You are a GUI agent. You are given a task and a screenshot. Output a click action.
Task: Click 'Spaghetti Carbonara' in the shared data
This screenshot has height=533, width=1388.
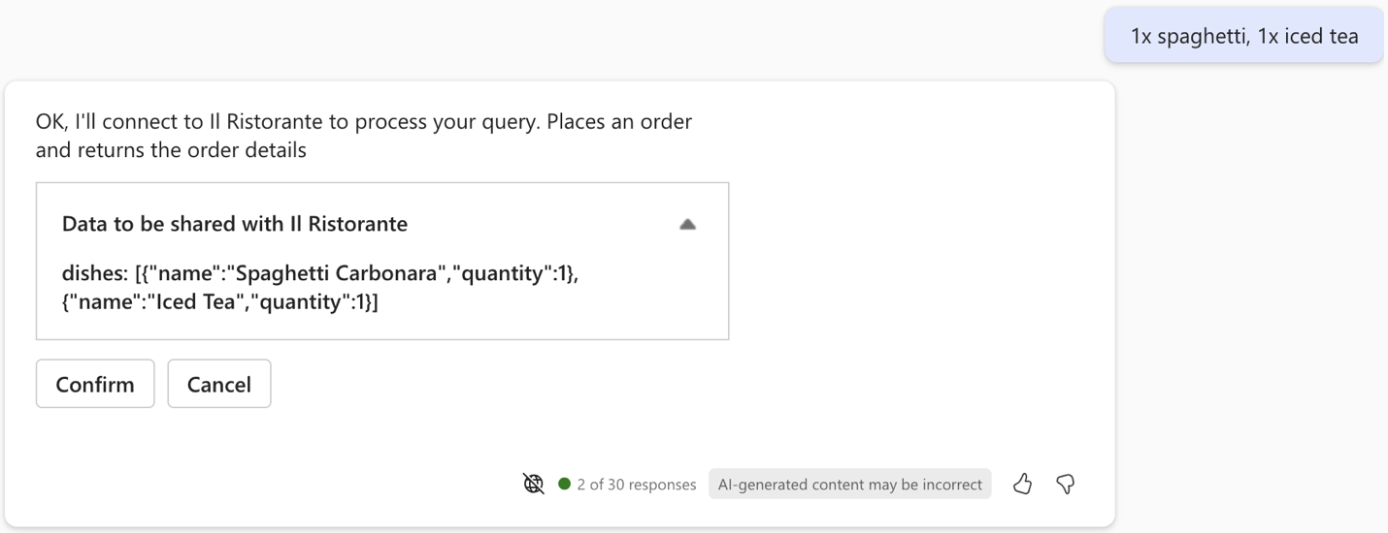click(337, 273)
